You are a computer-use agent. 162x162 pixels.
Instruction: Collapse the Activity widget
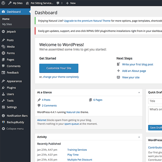(x=139, y=137)
